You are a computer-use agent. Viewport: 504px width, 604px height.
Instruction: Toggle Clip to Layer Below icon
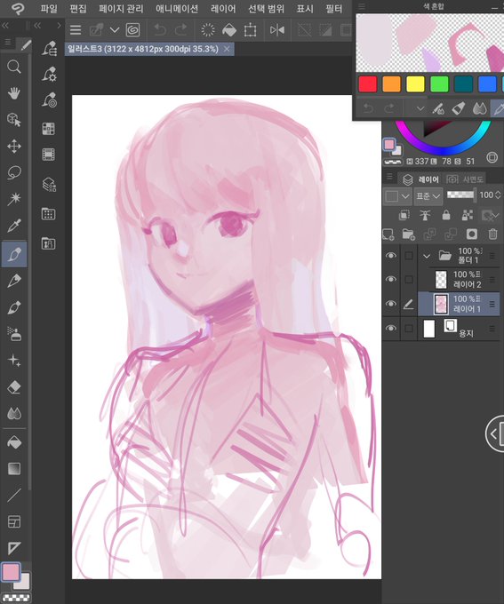404,215
